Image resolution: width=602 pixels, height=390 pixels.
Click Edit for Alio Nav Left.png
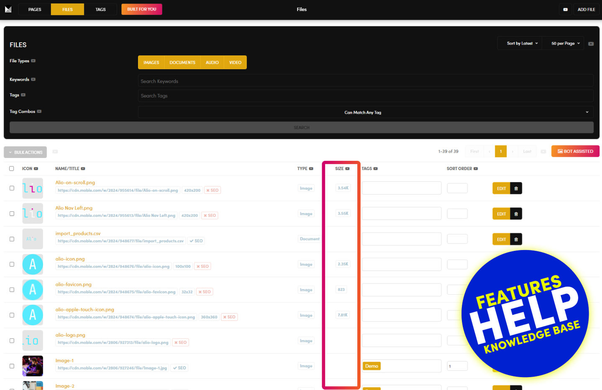click(x=501, y=214)
